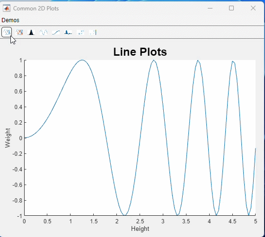Minimize the Common 2D Plots window
The image size is (265, 237).
[210, 8]
